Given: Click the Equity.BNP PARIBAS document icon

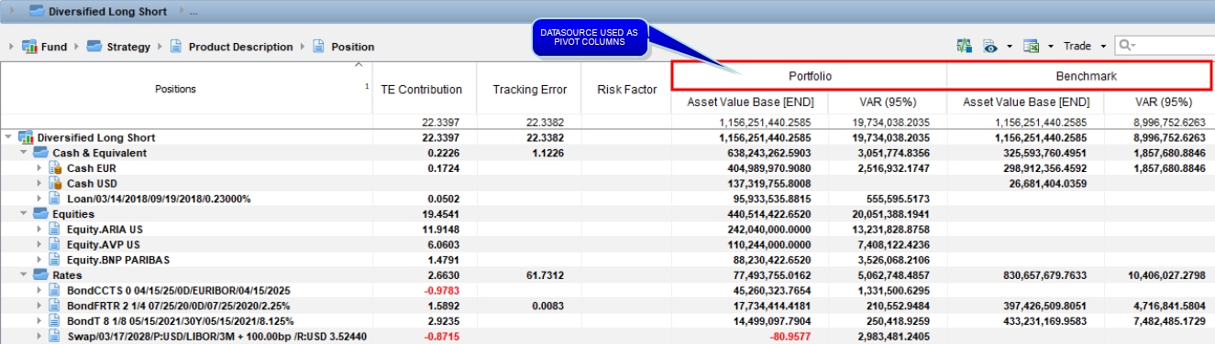Looking at the screenshot, I should [55, 259].
